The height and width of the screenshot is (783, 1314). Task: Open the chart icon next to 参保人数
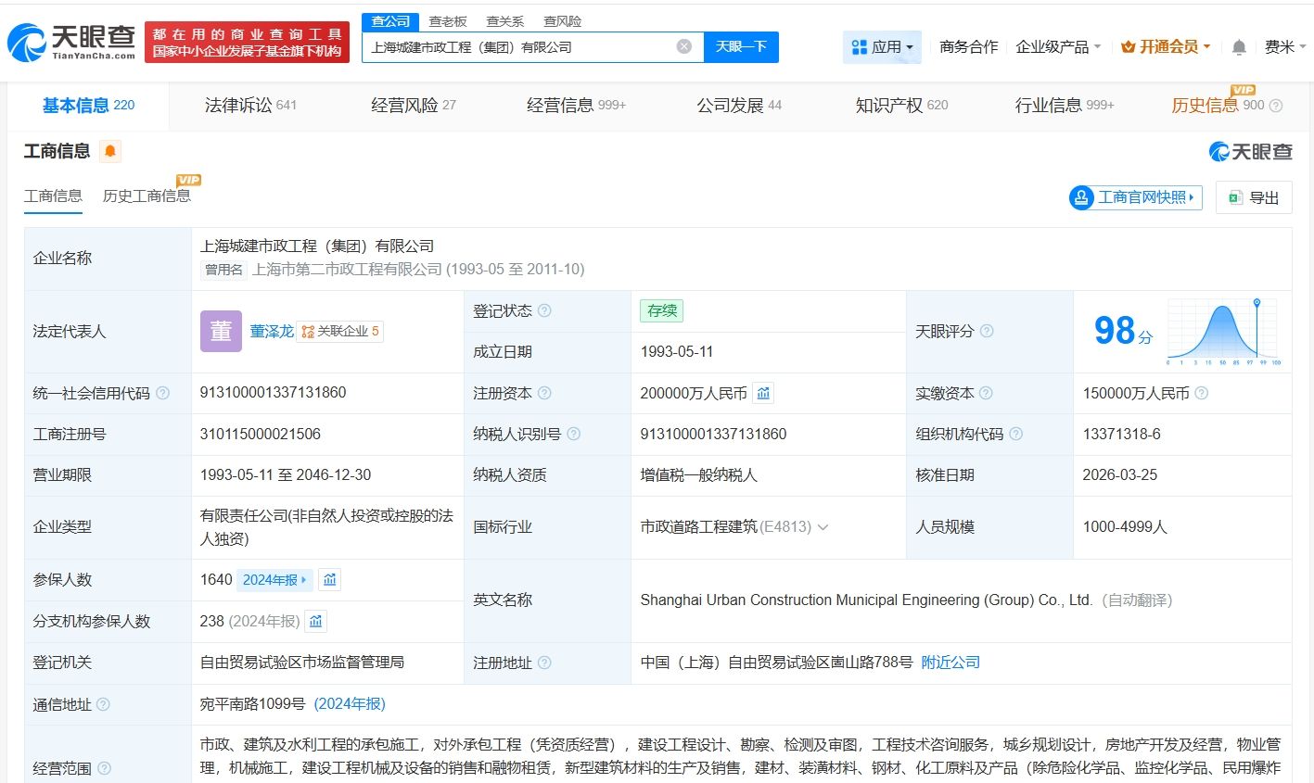[x=330, y=580]
